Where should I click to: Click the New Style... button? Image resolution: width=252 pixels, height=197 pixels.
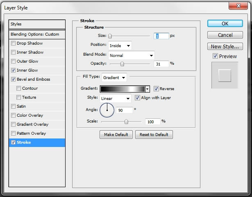pos(225,46)
